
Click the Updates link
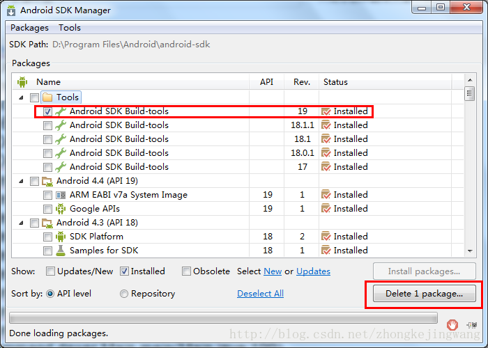pyautogui.click(x=313, y=271)
